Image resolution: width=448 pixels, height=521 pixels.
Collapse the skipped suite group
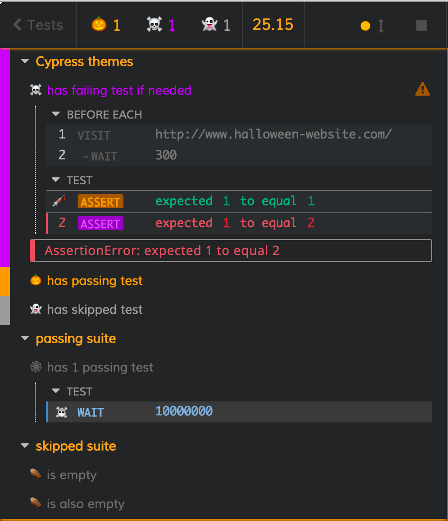(x=25, y=446)
